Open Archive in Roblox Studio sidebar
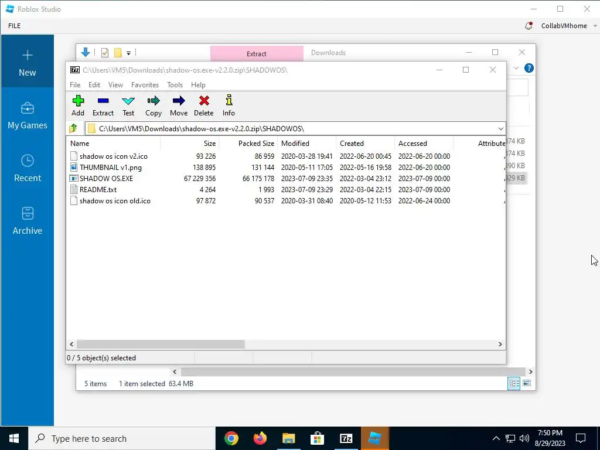This screenshot has width=600, height=450. pyautogui.click(x=27, y=220)
